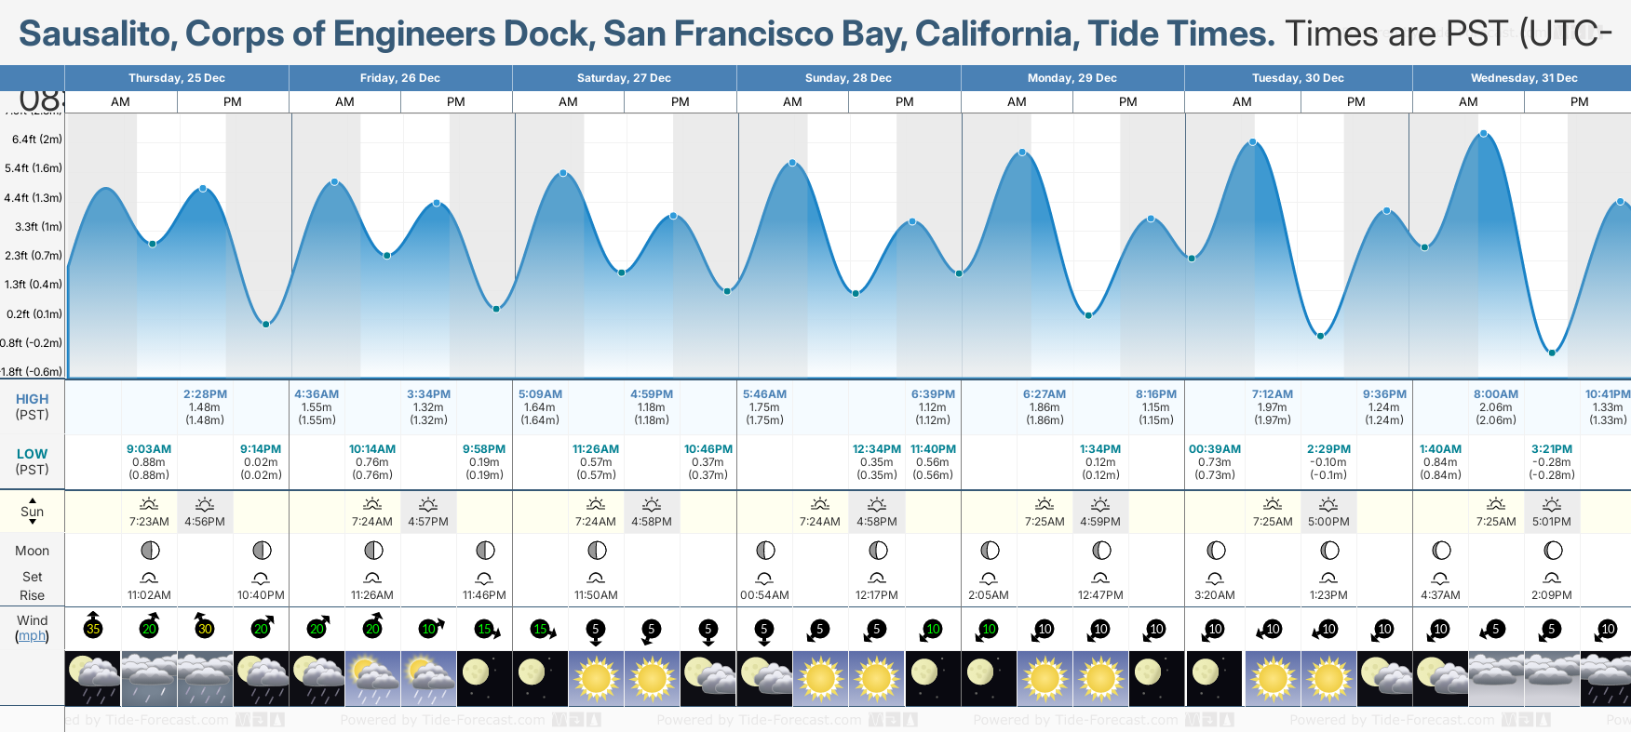Click the 35 mph wind direction icon

coord(93,626)
